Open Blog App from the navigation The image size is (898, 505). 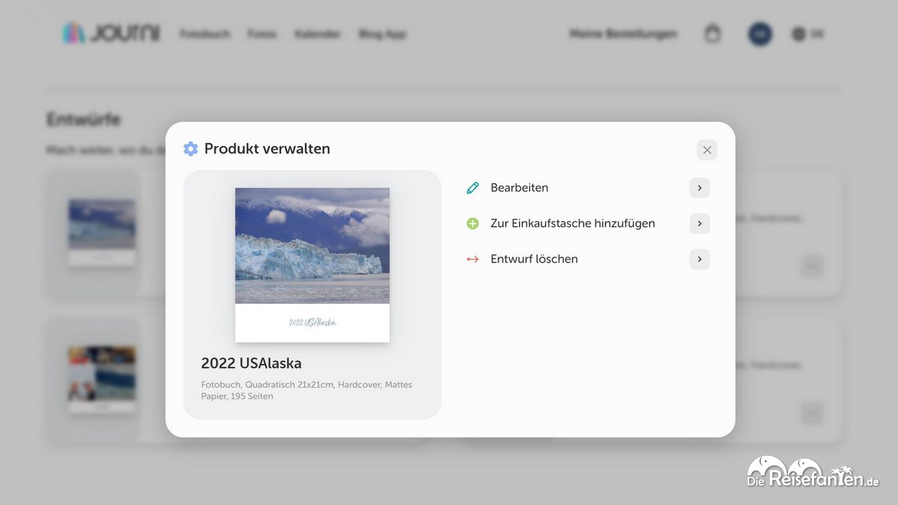[x=382, y=34]
